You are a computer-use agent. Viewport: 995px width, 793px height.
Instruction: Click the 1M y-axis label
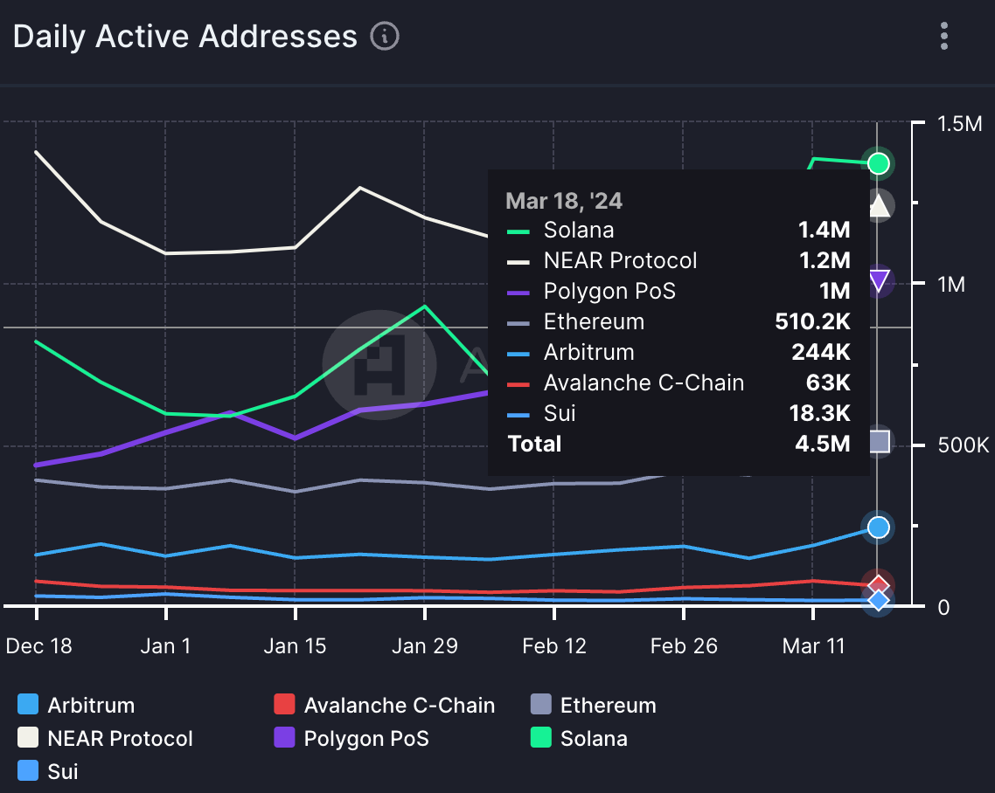pos(951,285)
